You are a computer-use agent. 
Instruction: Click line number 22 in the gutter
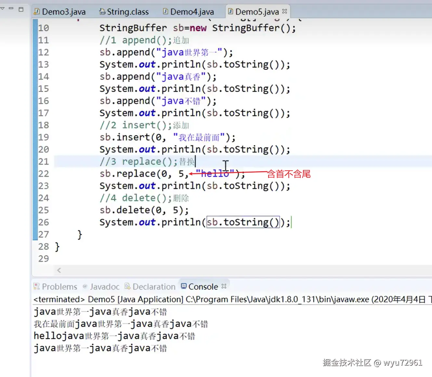(x=44, y=174)
